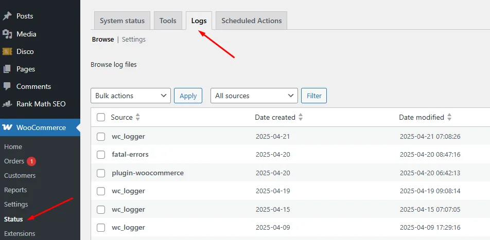This screenshot has width=490, height=240.
Task: Go to WooCommerce Extensions submenu
Action: 20,233
